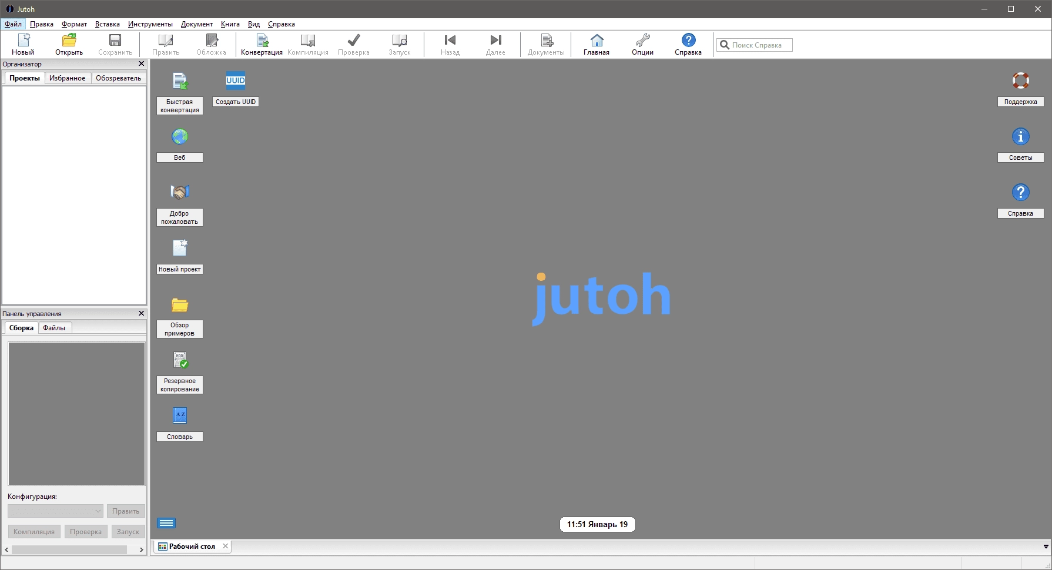1052x570 pixels.
Task: Switch to the Проекты tab
Action: 25,78
